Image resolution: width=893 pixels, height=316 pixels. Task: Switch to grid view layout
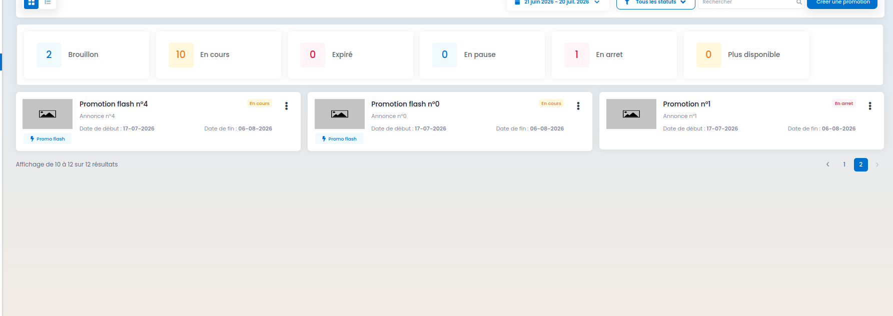coord(31,3)
